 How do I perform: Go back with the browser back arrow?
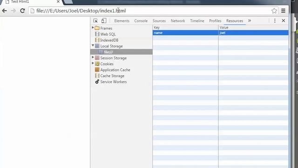4,11
